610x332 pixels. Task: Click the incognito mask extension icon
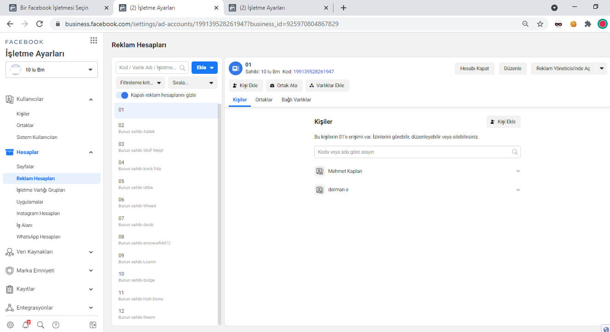coord(559,24)
